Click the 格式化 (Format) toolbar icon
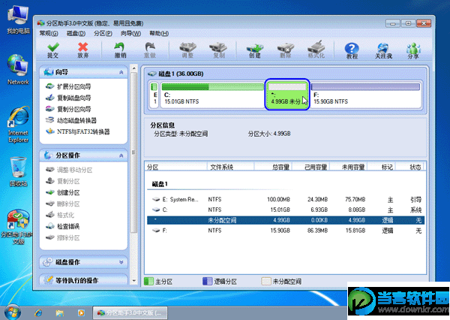Image resolution: width=450 pixels, height=320 pixels. point(316,50)
